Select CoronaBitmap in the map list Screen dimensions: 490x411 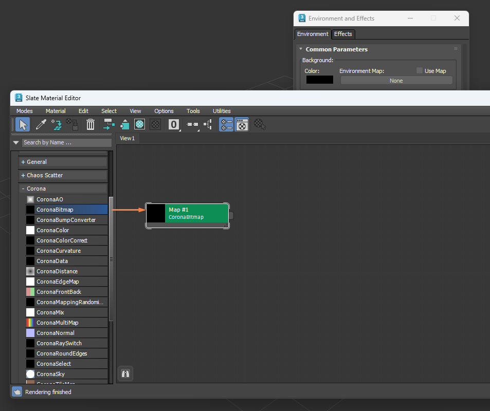coord(66,210)
